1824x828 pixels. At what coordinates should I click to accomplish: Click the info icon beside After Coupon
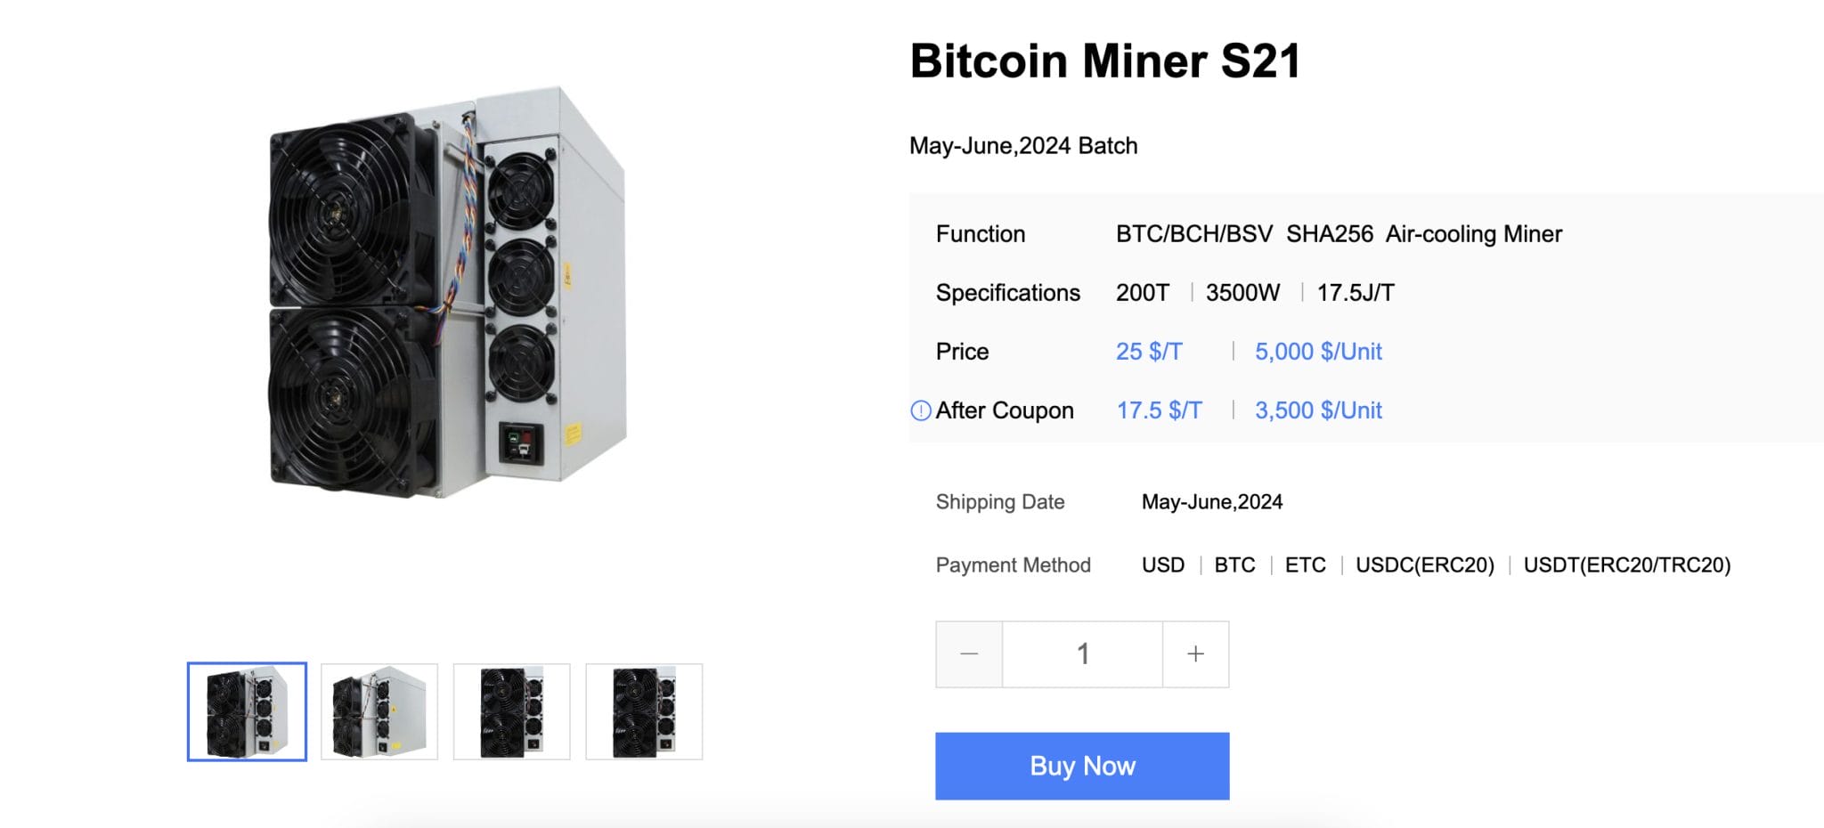(x=920, y=410)
